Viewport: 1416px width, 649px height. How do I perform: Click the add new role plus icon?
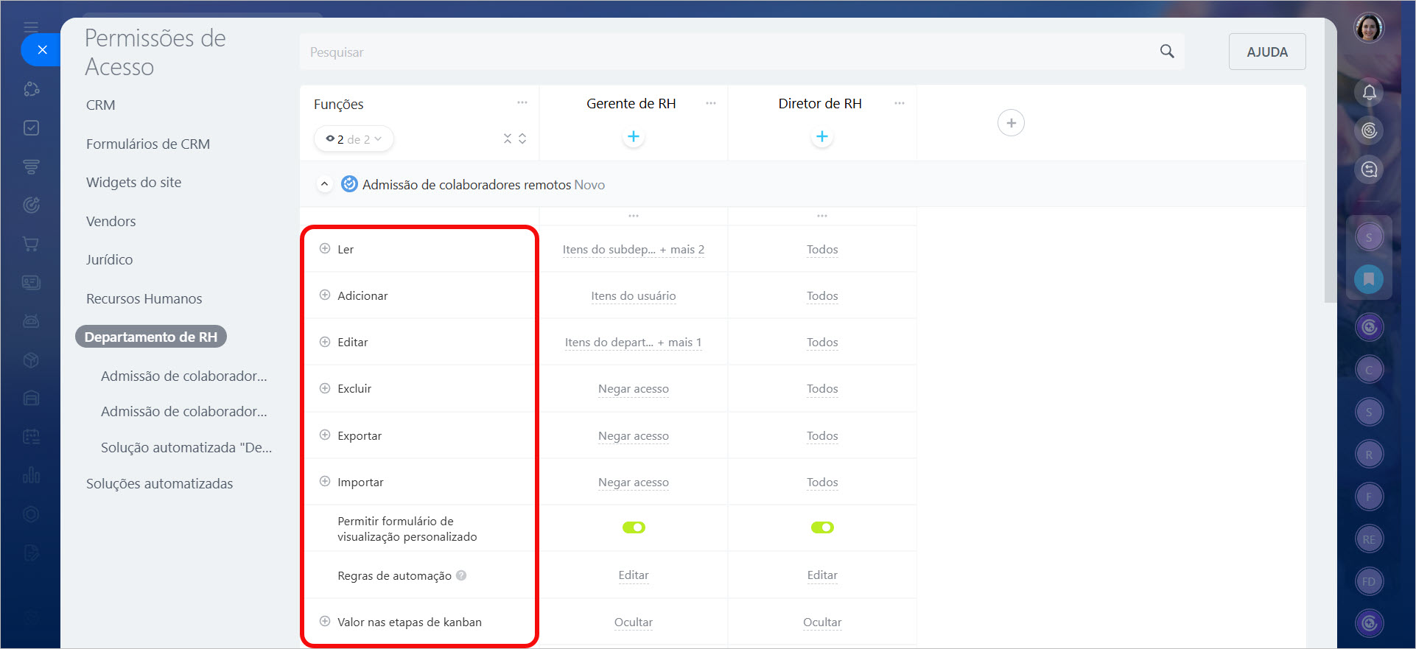1011,123
